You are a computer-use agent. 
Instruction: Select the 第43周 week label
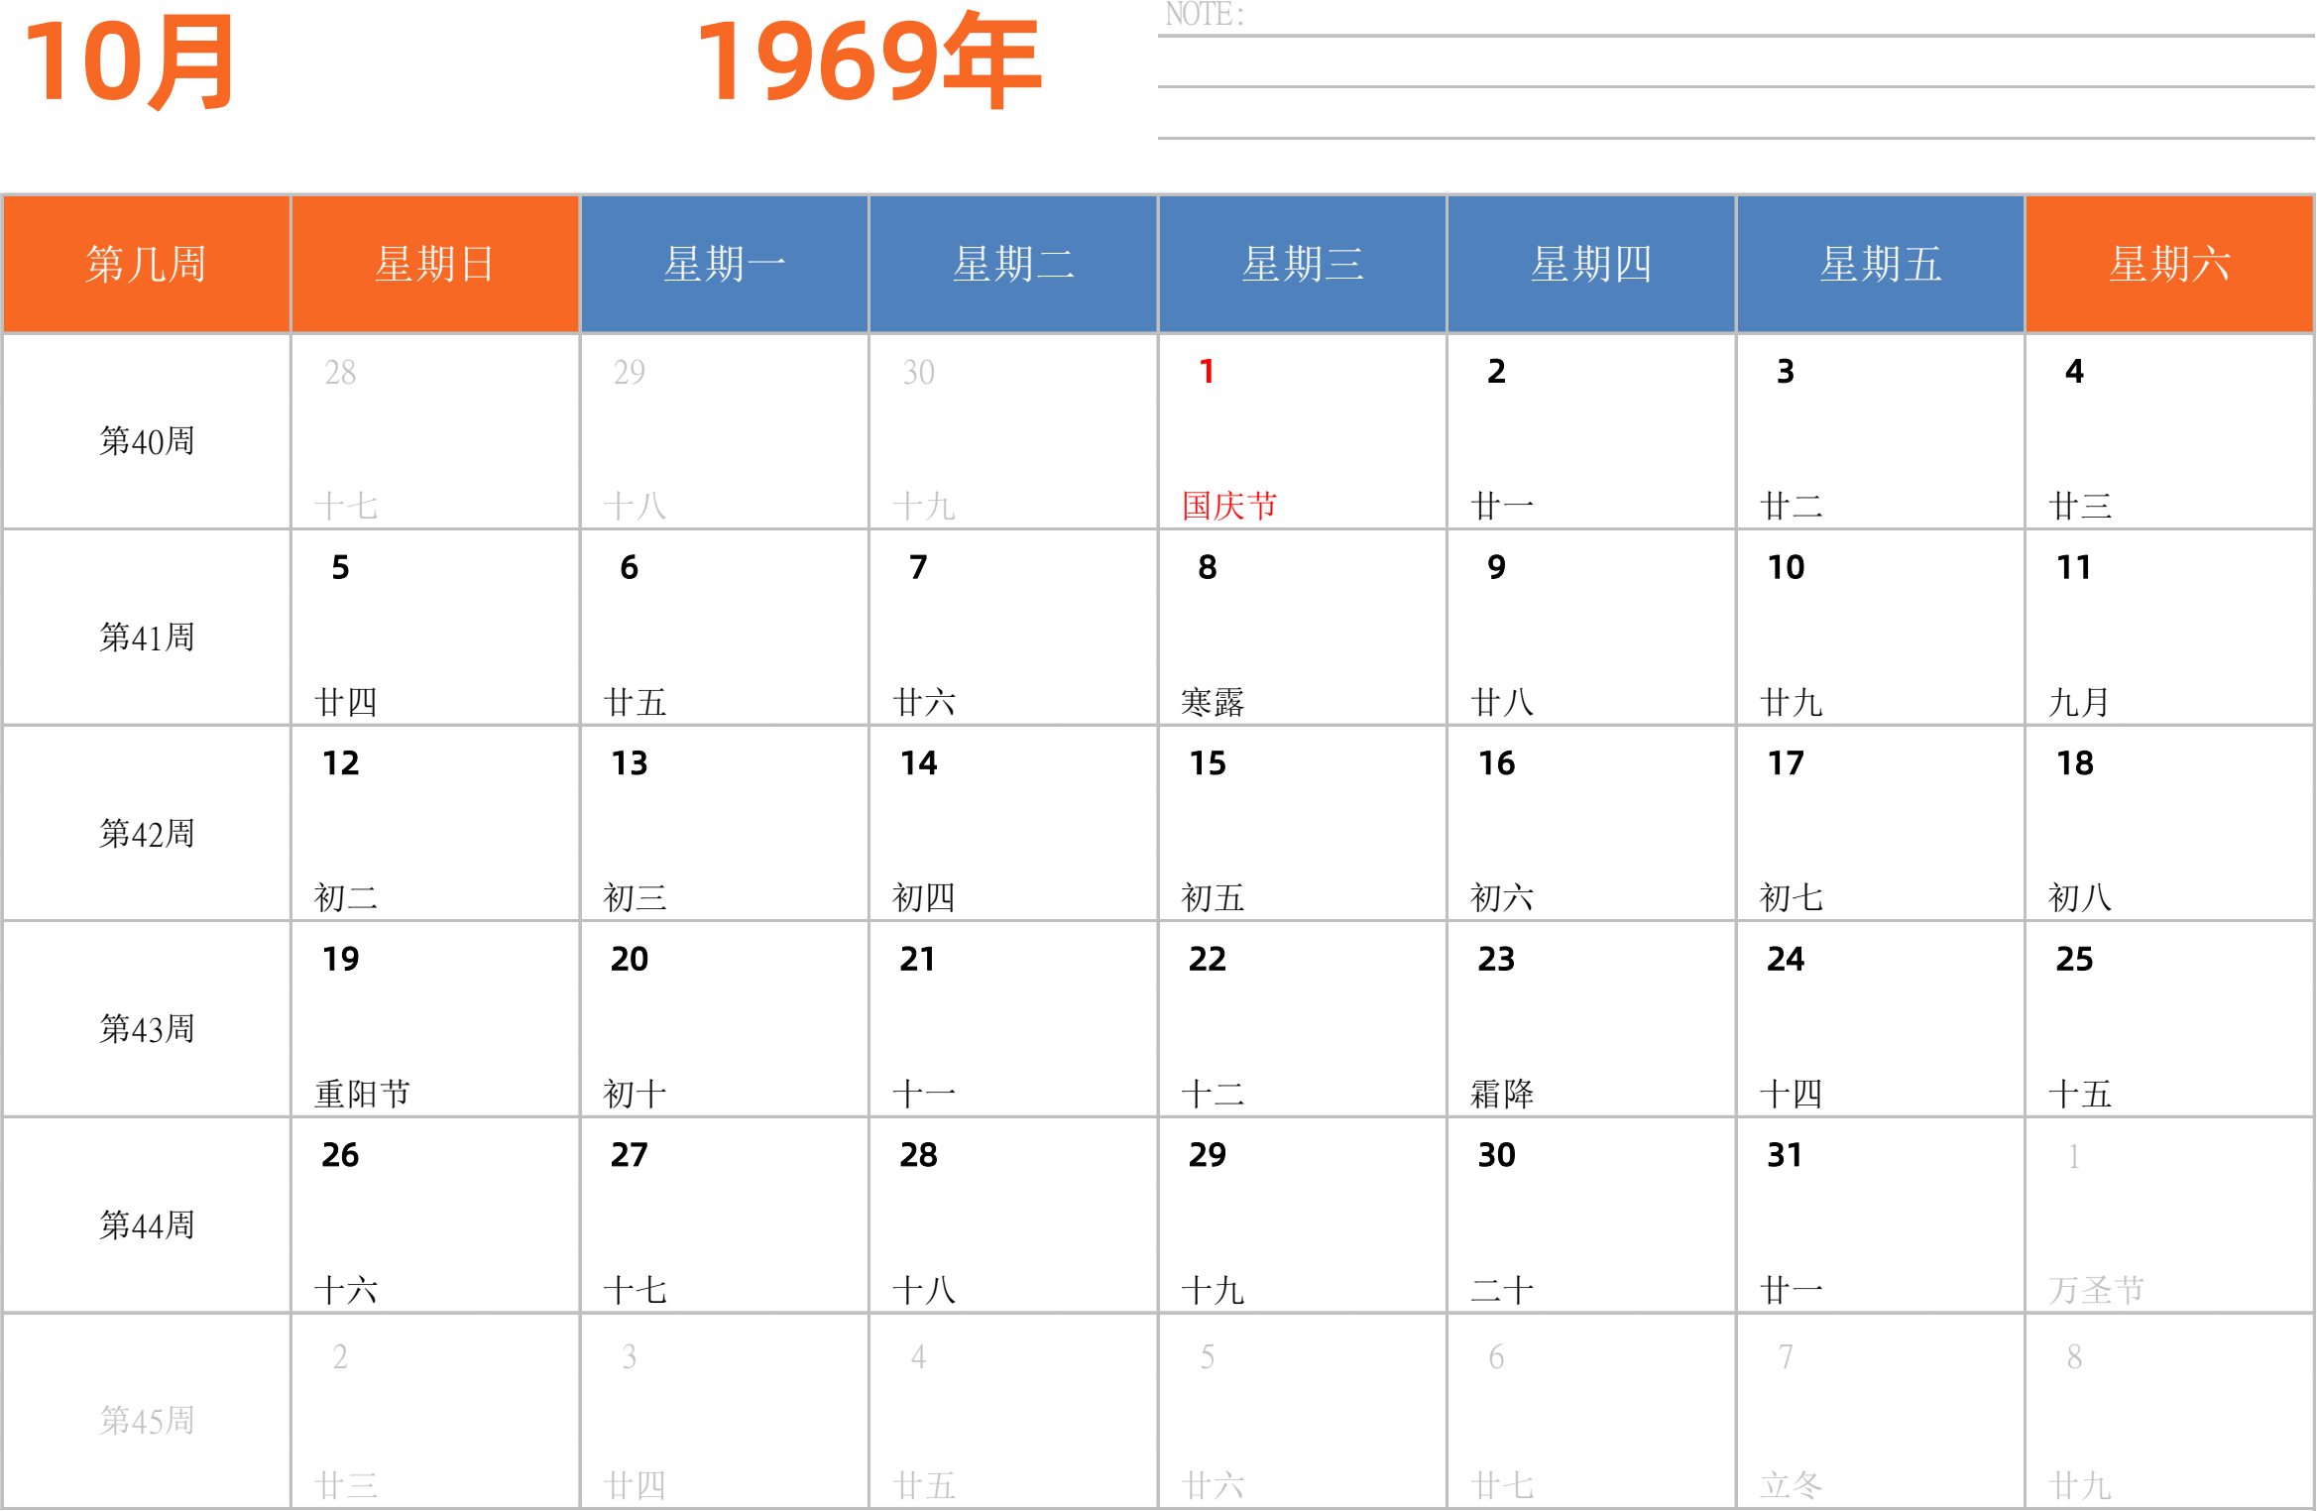(x=147, y=1029)
